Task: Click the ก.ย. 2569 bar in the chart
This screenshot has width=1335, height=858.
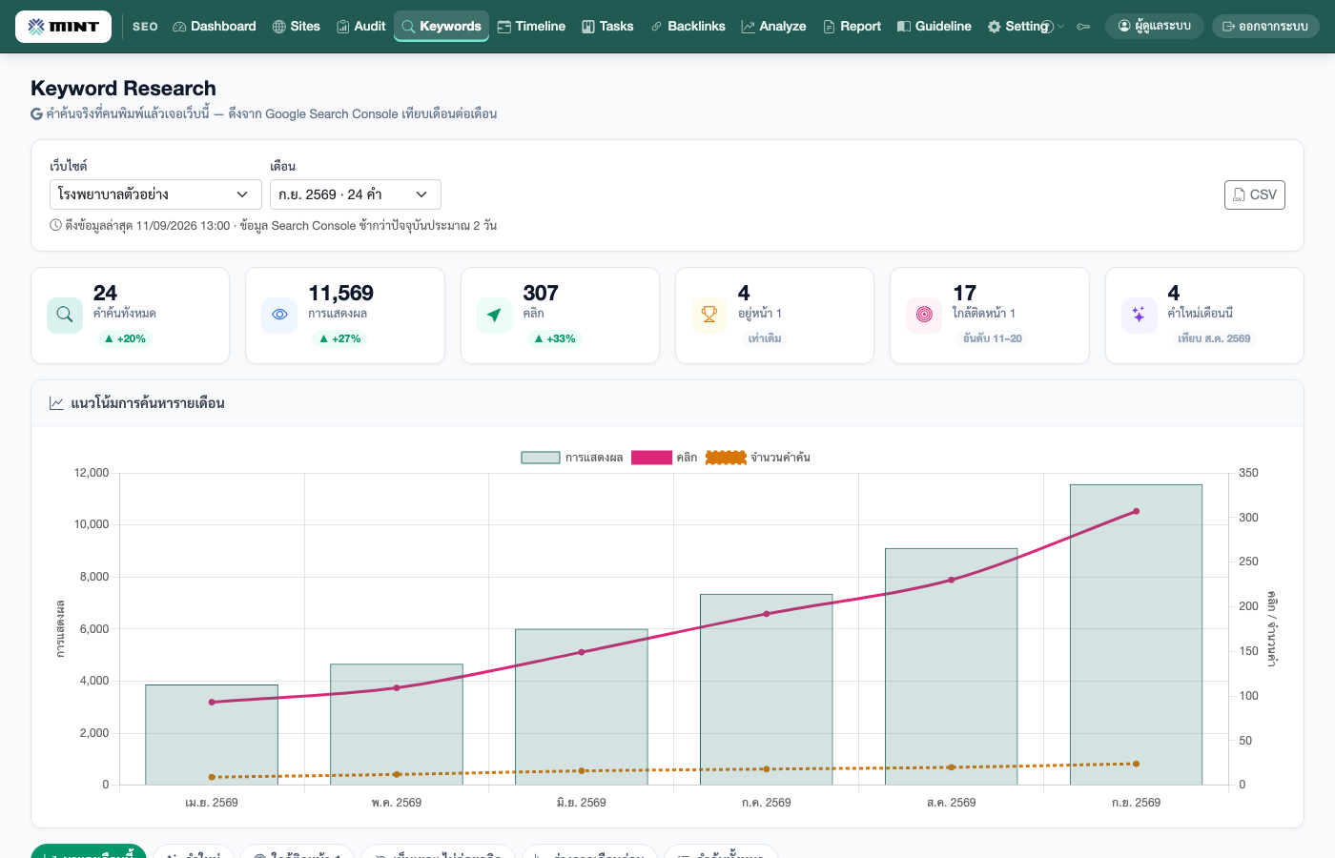Action: coord(1136,635)
